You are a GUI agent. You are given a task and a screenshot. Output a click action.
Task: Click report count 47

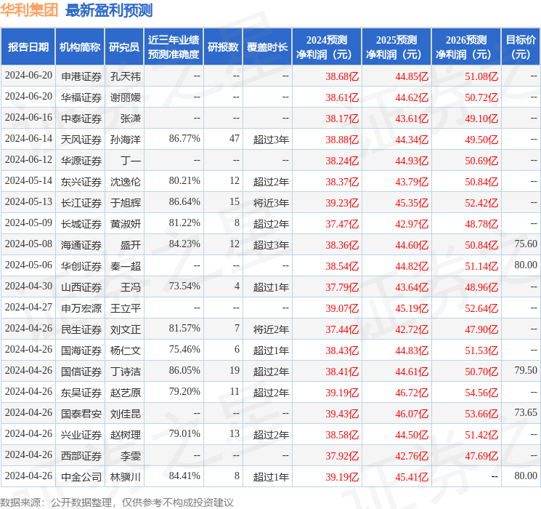click(235, 139)
